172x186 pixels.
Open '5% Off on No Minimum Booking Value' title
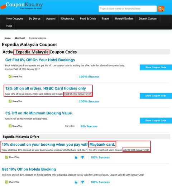(39, 113)
